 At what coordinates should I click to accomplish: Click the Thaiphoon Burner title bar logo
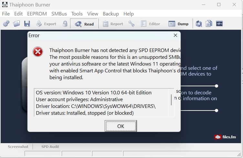[x=5, y=5]
